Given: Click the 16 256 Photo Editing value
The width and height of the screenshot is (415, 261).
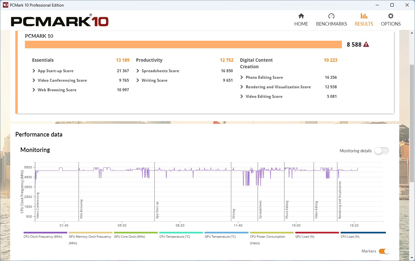Looking at the screenshot, I should [331, 77].
